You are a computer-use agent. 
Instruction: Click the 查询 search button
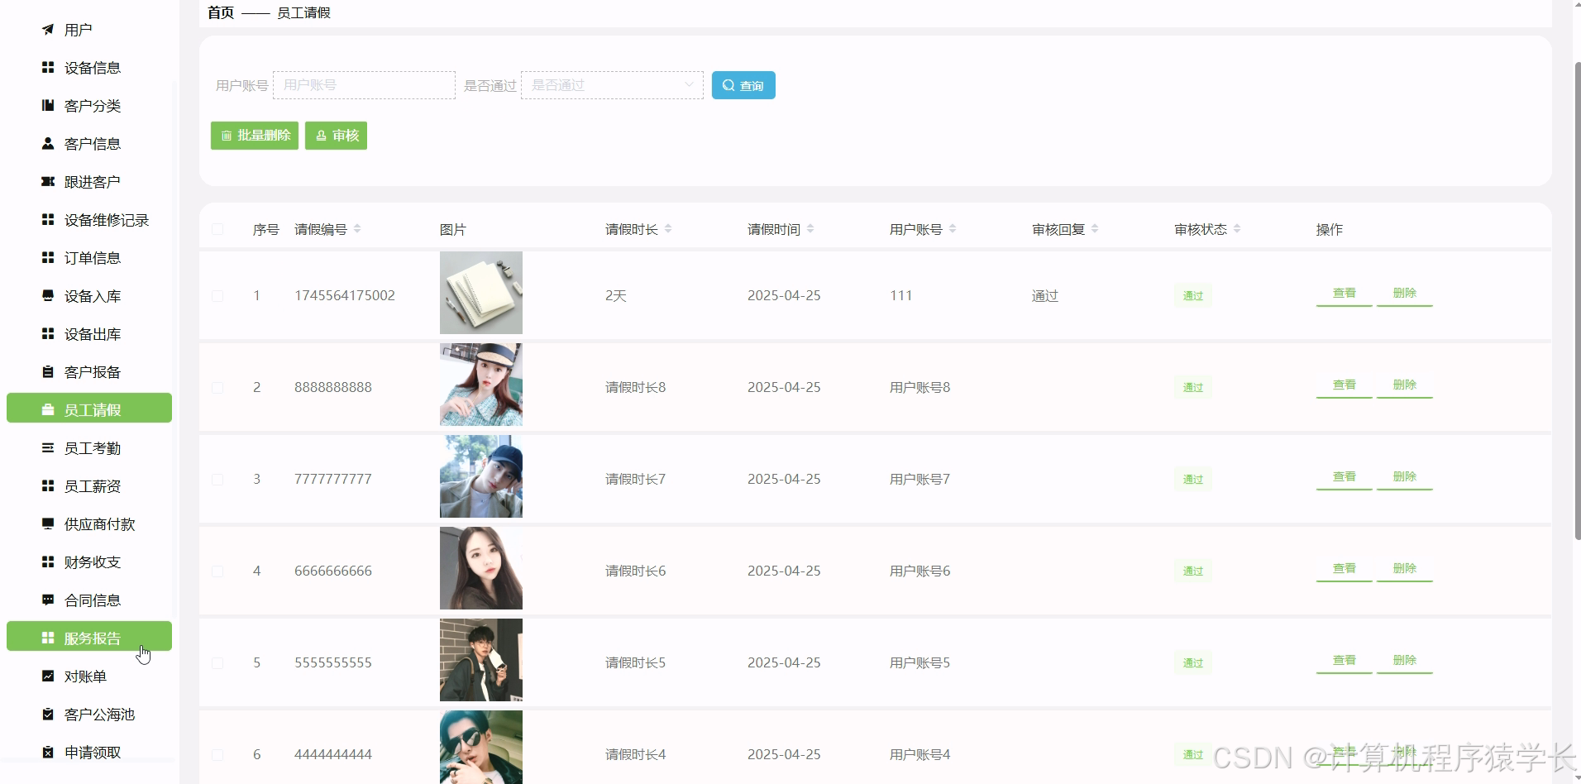click(x=743, y=85)
